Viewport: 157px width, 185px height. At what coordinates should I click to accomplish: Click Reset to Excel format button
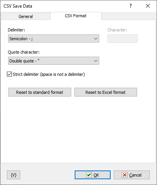[x=106, y=92]
